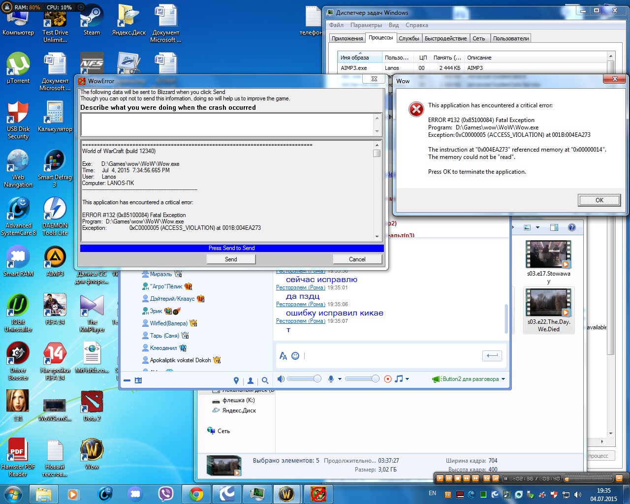Open the Dota 2 desktop shortcut
Screen dimensions: 630x504
point(92,406)
